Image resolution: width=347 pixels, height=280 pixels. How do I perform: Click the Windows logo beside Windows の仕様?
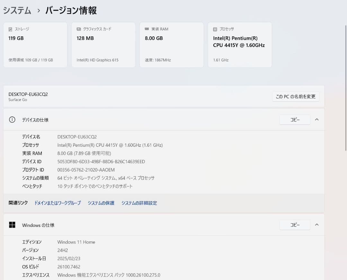[12, 225]
